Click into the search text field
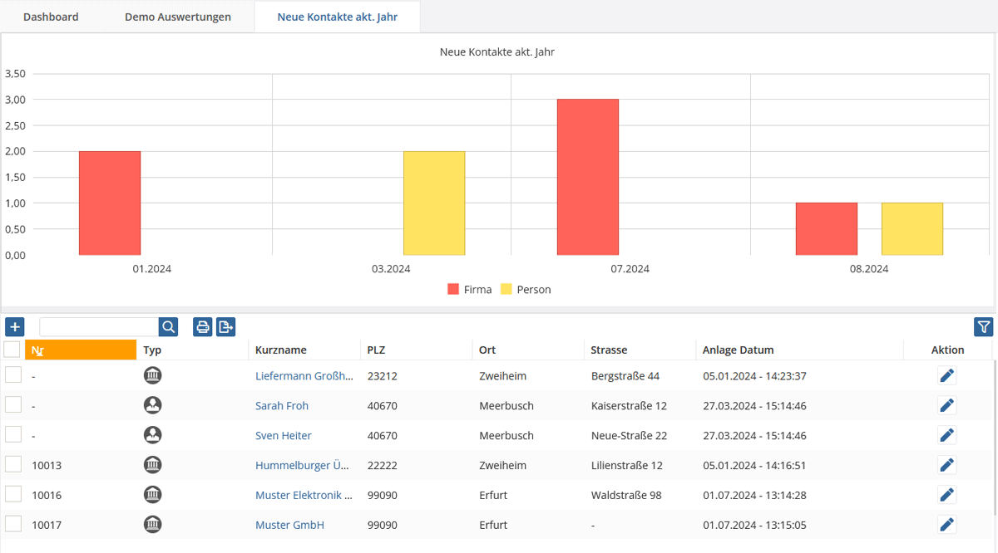Image resolution: width=998 pixels, height=553 pixels. (x=99, y=326)
